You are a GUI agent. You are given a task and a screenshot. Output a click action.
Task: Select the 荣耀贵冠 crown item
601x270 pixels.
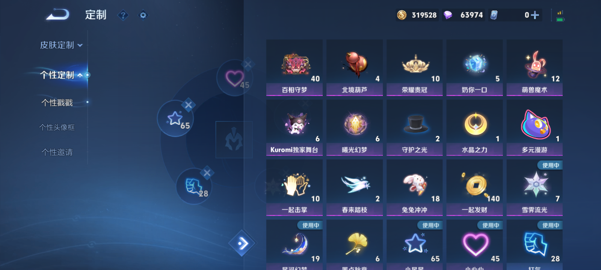pos(414,67)
